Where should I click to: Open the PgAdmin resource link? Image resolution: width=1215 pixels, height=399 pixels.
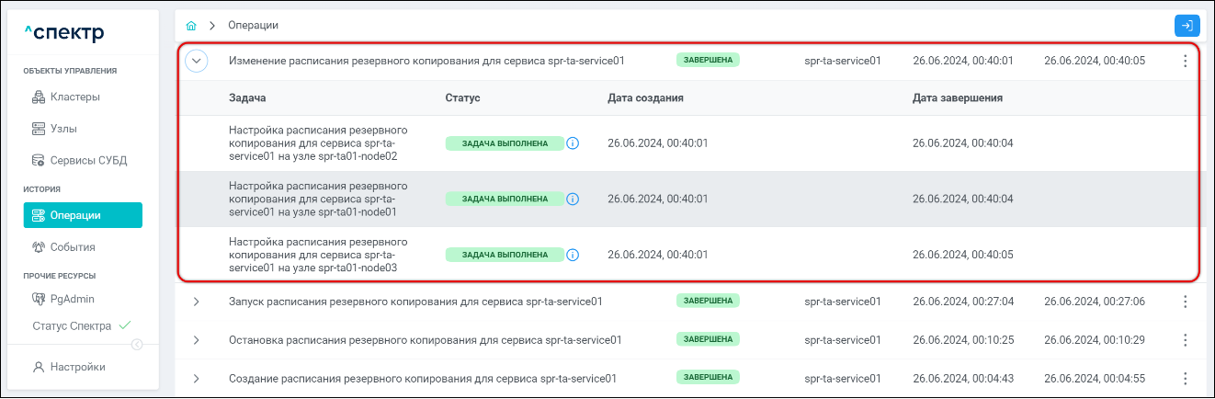tap(72, 299)
